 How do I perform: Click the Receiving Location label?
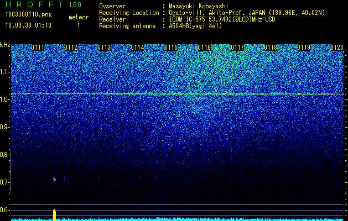(129, 13)
